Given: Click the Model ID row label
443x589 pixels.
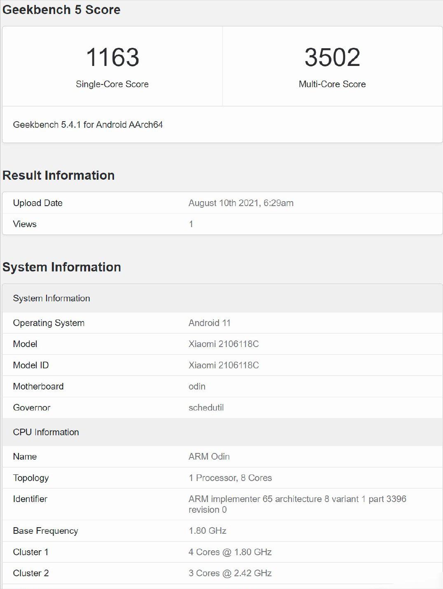Looking at the screenshot, I should 31,365.
